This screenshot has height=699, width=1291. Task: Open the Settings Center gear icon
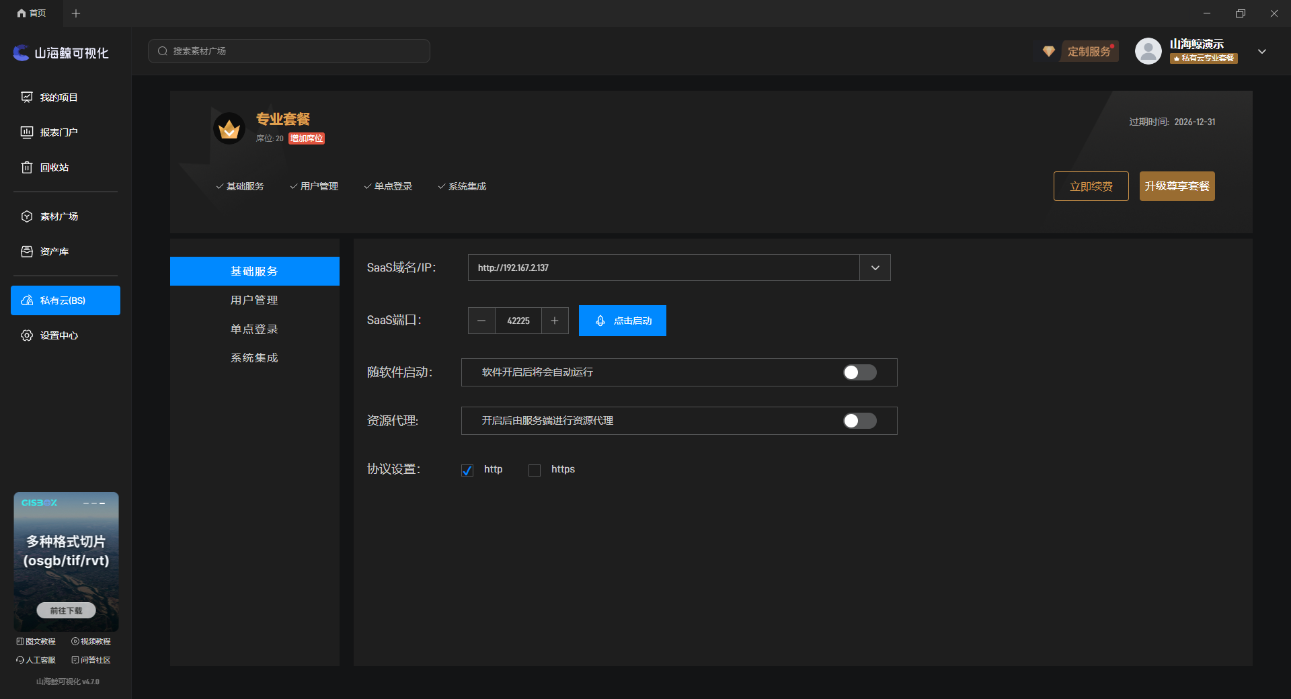[27, 335]
